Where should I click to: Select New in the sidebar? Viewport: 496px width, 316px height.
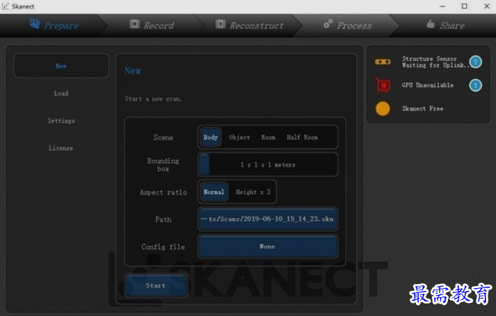click(61, 66)
